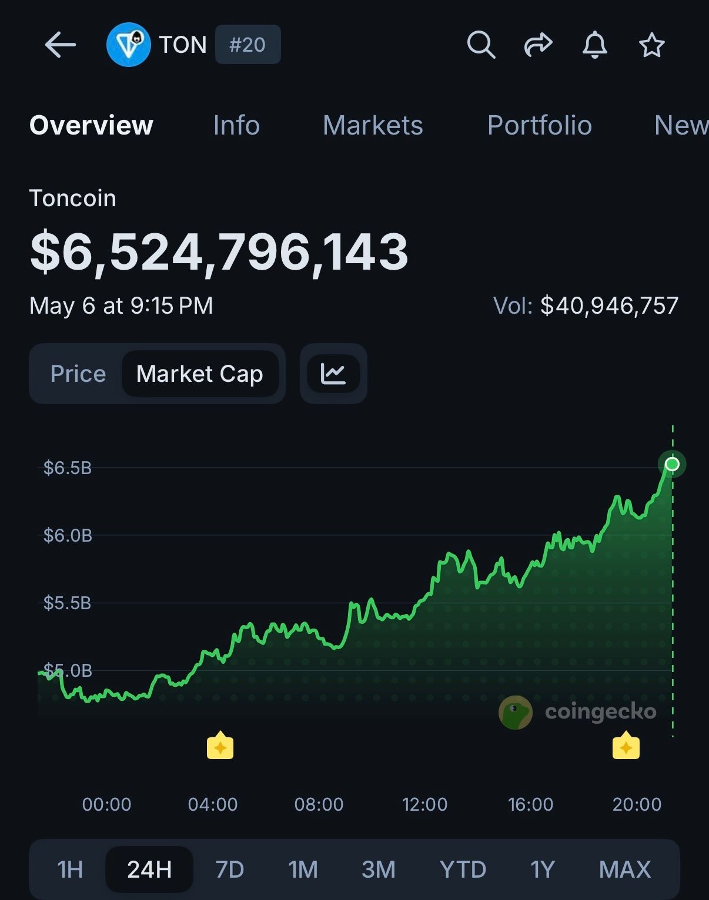The height and width of the screenshot is (900, 709).
Task: Open the event marker near 04:00
Action: click(220, 745)
